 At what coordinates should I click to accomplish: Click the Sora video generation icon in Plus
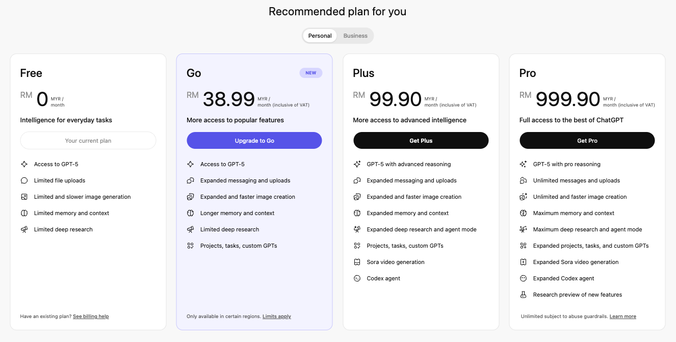pos(357,262)
